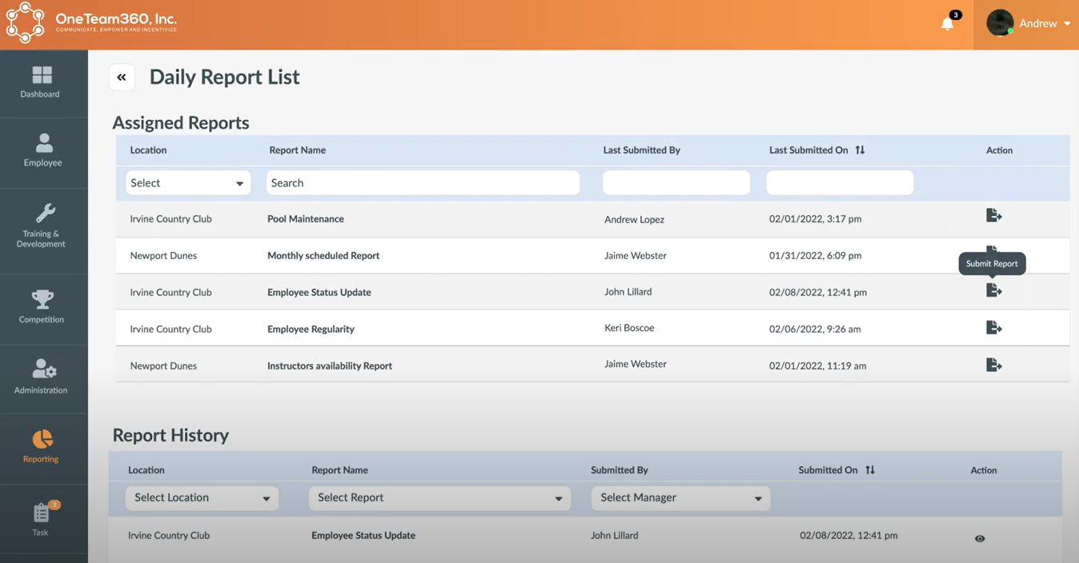Collapse the page with the back chevron button

pos(121,76)
